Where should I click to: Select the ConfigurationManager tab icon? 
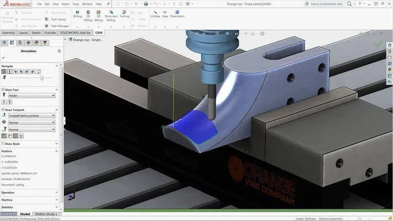point(20,43)
